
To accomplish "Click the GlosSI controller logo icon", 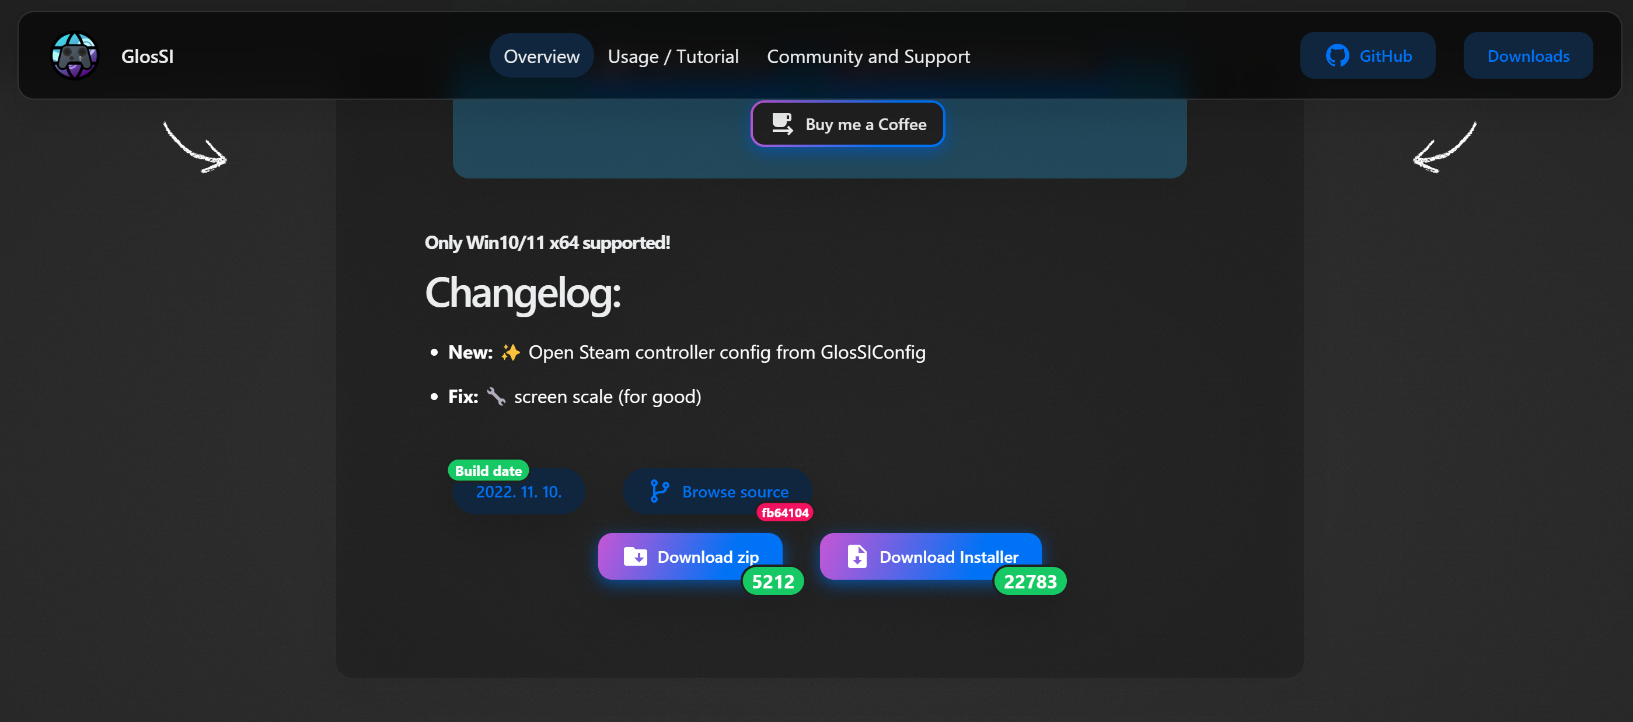I will pos(74,56).
